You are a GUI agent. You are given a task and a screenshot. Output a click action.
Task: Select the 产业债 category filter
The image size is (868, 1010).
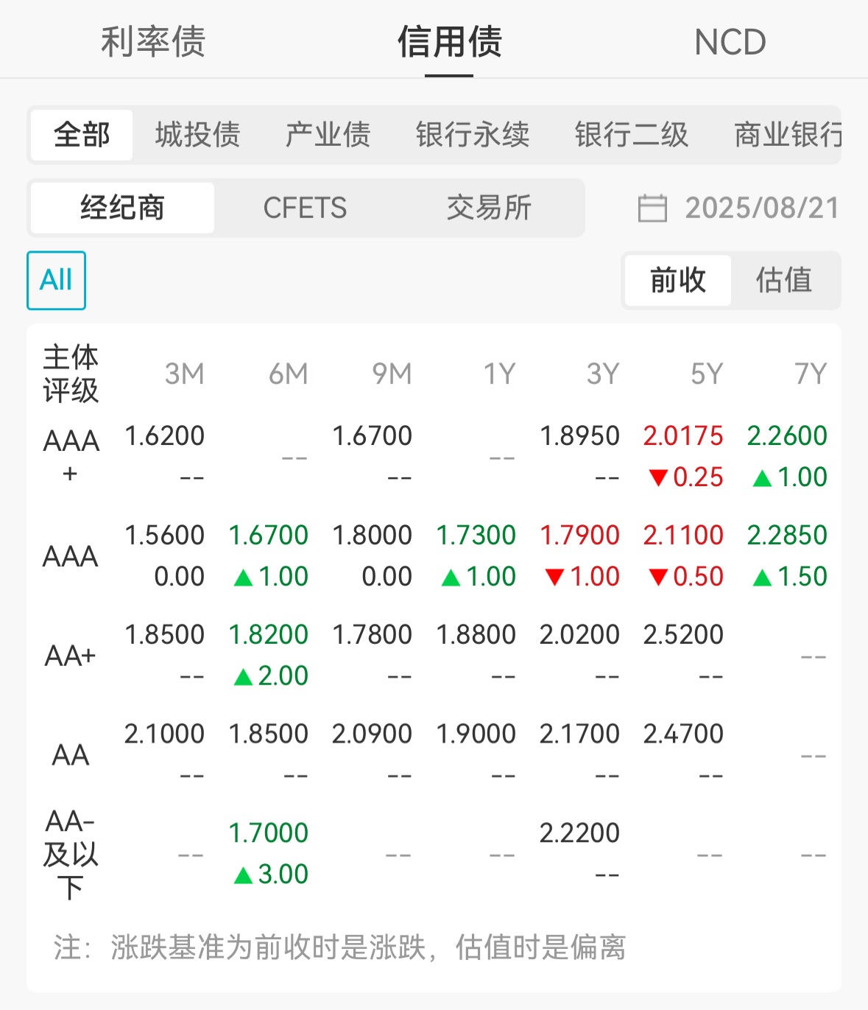[328, 135]
